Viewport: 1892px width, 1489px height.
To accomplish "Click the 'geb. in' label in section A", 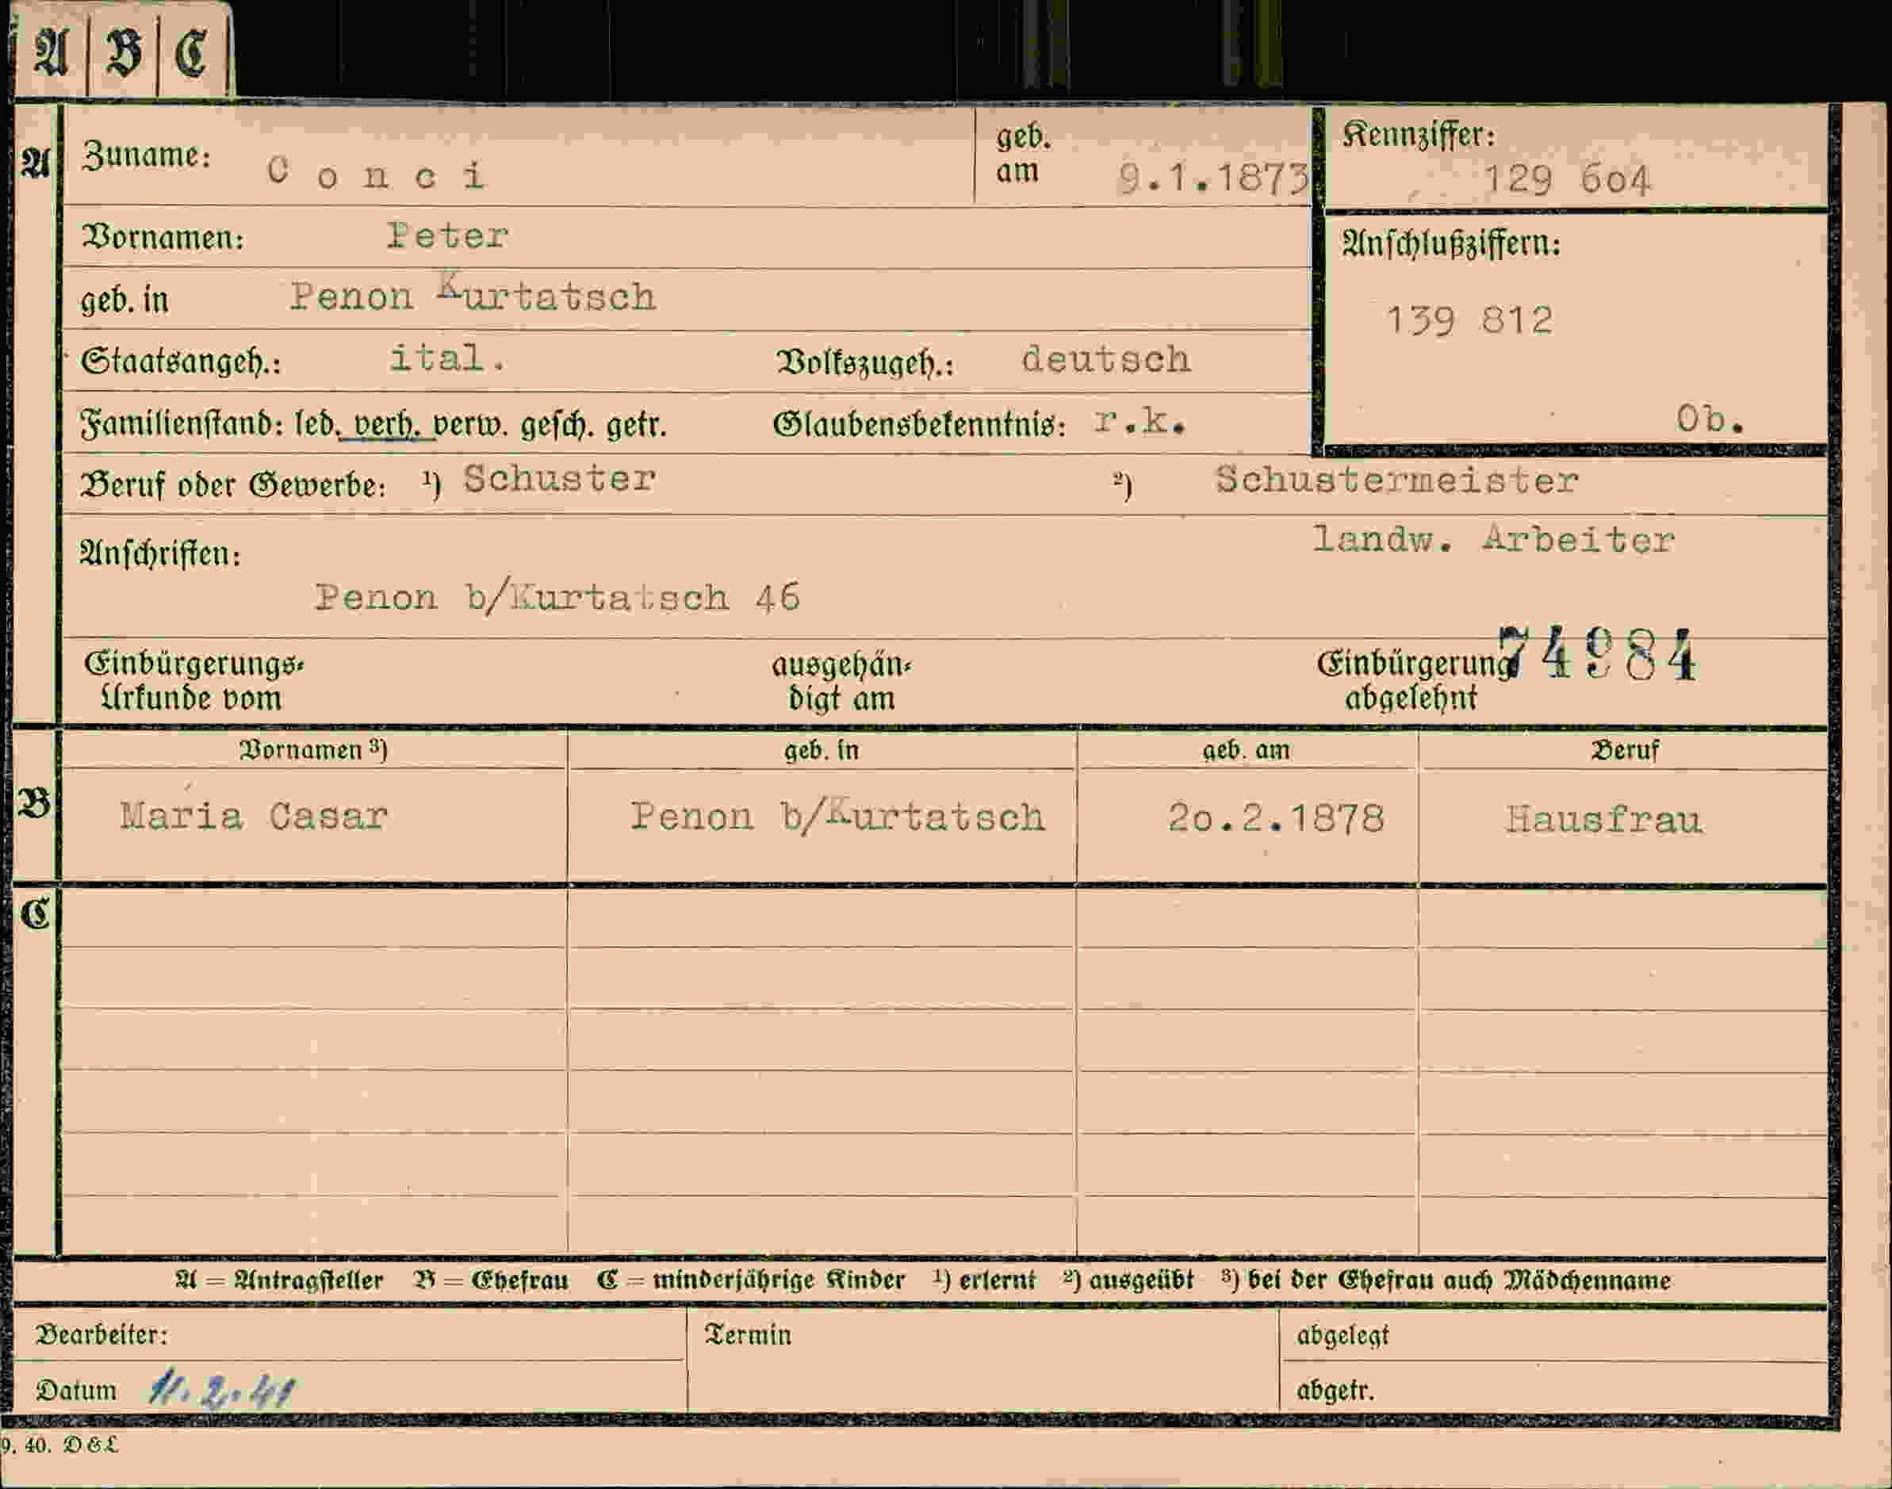I will pos(124,300).
